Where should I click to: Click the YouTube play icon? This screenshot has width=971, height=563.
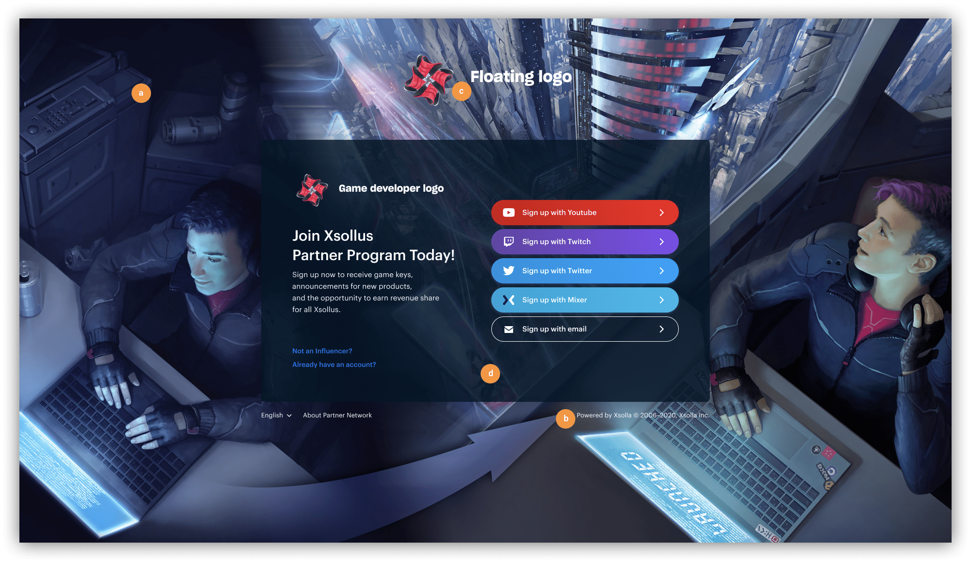[508, 213]
